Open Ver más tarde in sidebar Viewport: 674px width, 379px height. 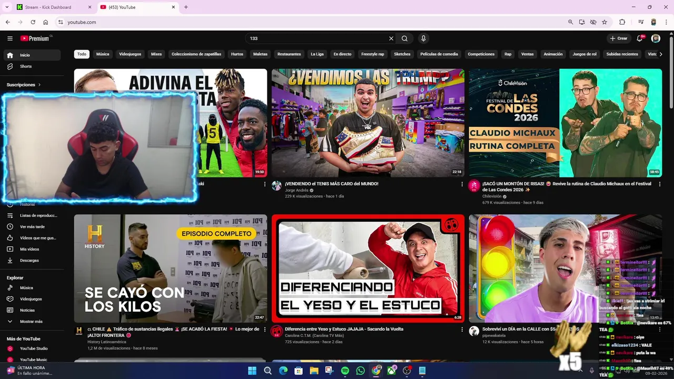(x=32, y=227)
